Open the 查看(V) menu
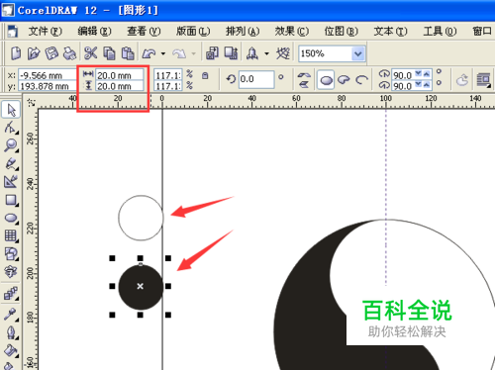 coord(144,32)
